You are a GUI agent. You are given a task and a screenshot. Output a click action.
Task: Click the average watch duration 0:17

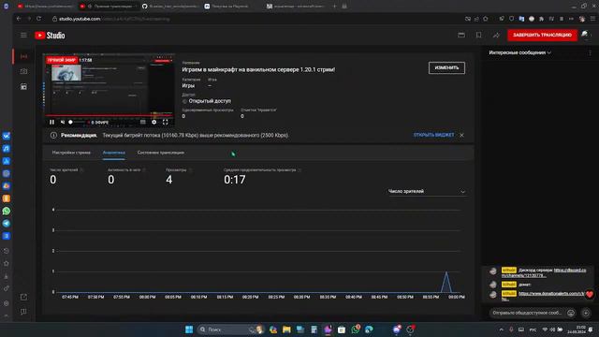tap(235, 180)
